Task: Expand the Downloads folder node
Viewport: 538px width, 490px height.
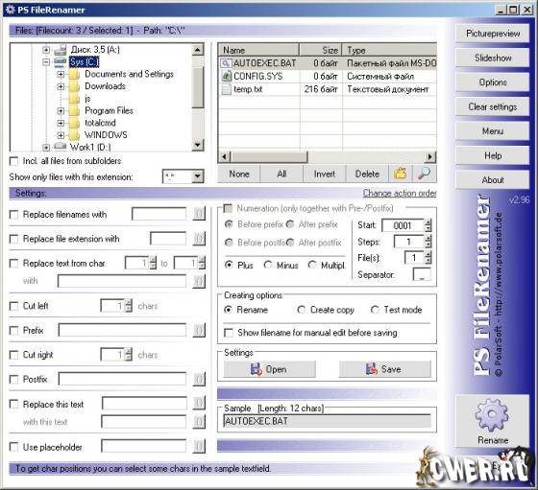Action: pos(61,86)
